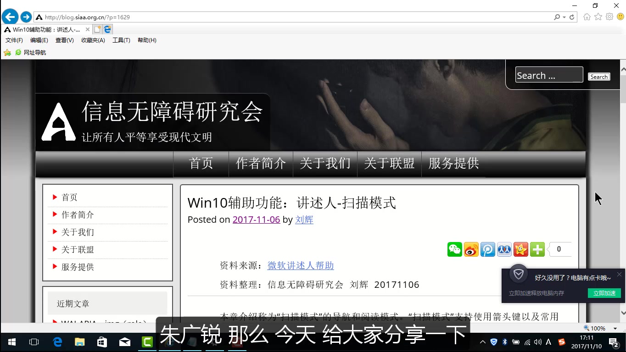Select 作者简介 in the top navigation bar

(x=261, y=163)
